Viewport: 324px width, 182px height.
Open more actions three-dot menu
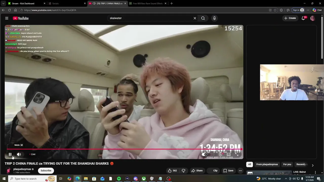(240, 171)
